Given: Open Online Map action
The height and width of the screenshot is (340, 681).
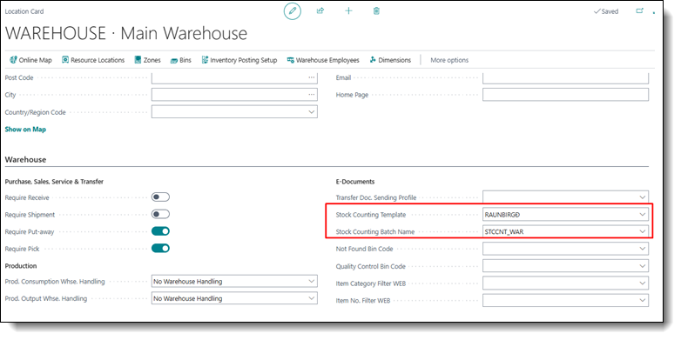Looking at the screenshot, I should (30, 60).
